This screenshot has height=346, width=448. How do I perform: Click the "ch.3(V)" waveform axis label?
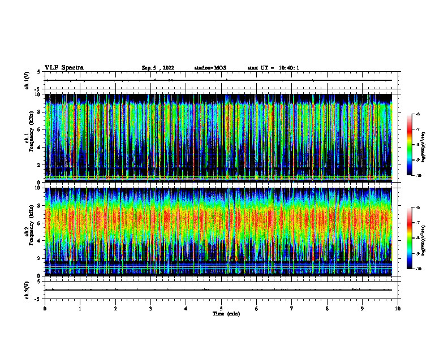[x=27, y=290]
